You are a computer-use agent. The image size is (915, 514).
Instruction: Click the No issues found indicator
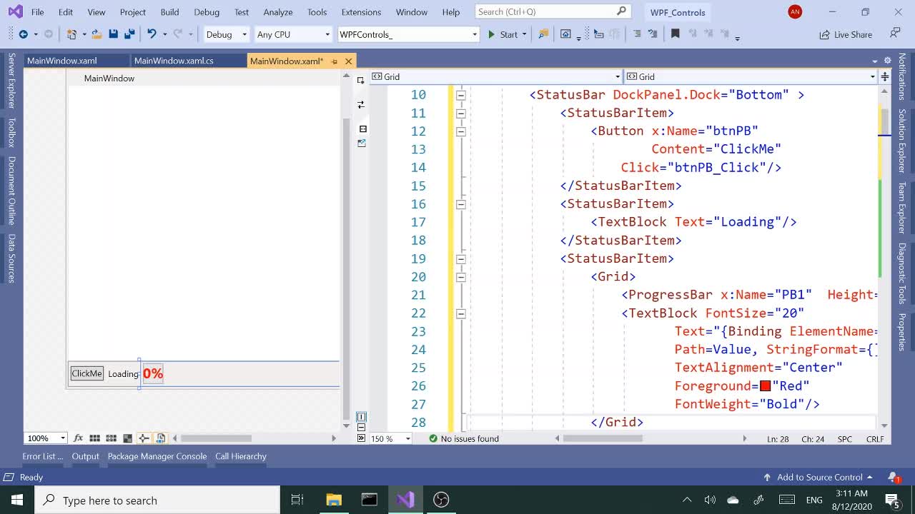tap(463, 438)
